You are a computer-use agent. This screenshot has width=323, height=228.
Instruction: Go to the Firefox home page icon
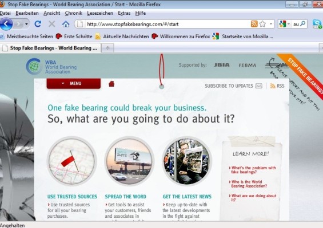coord(66,24)
